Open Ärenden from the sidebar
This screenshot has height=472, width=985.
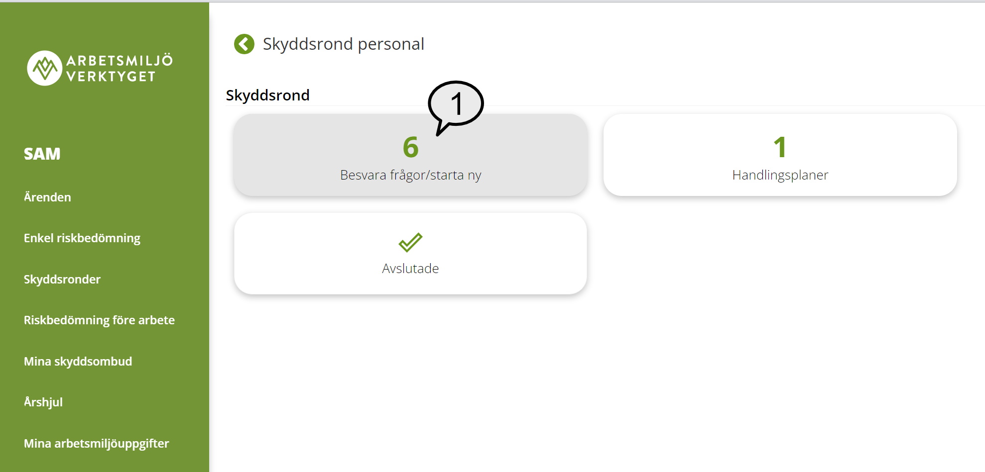pos(47,197)
